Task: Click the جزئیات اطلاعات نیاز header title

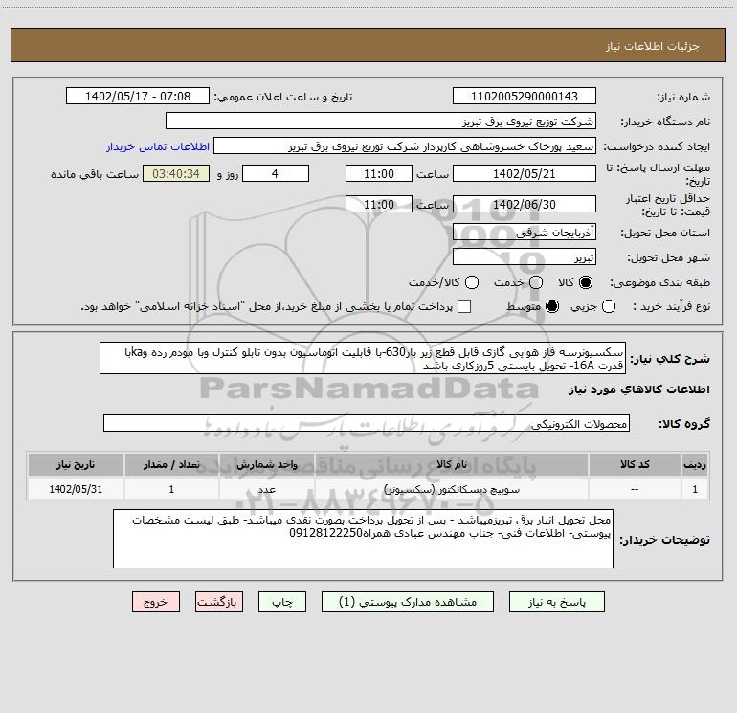Action: [x=653, y=46]
